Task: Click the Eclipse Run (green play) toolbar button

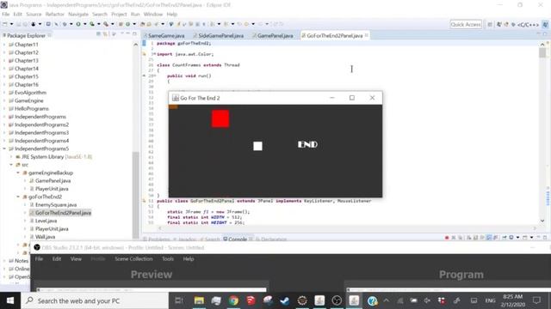Action: coord(78,24)
